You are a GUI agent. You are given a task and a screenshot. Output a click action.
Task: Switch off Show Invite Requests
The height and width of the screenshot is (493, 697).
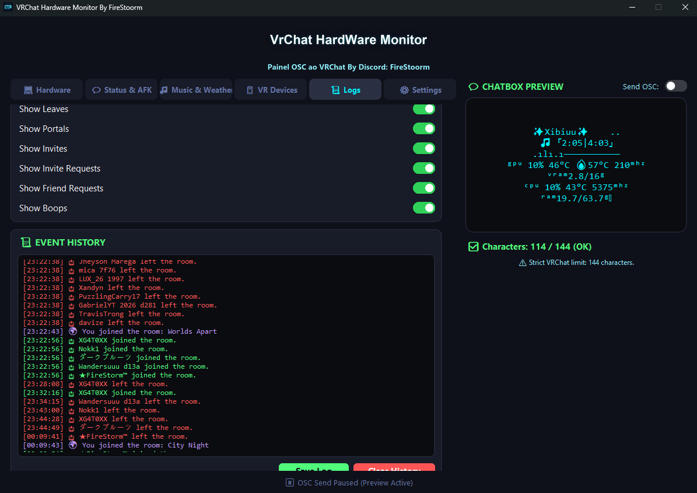tap(424, 168)
